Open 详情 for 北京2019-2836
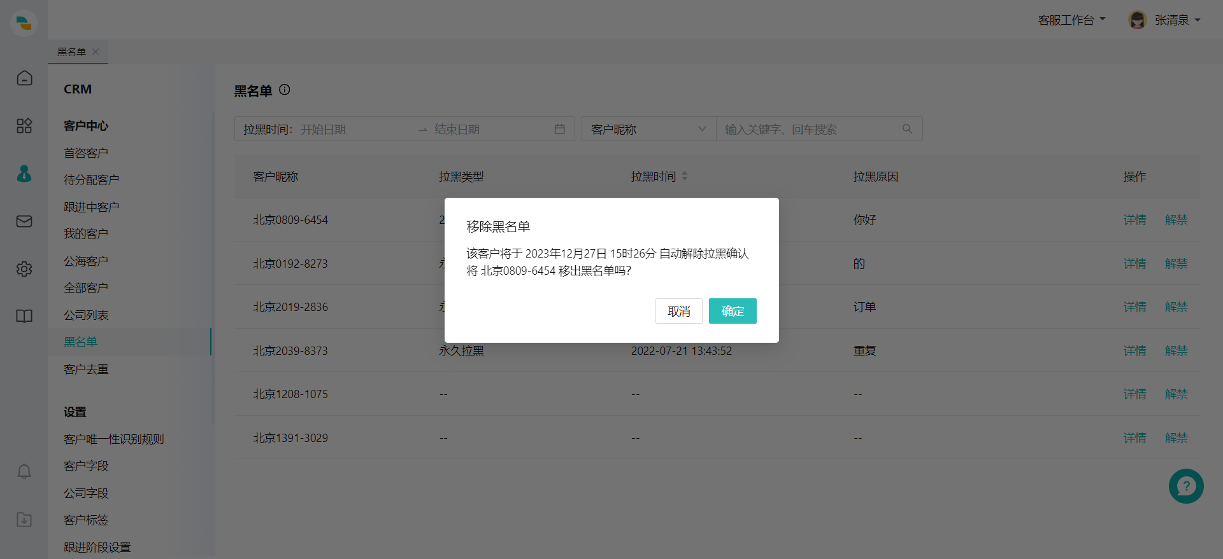The image size is (1223, 559). 1134,307
